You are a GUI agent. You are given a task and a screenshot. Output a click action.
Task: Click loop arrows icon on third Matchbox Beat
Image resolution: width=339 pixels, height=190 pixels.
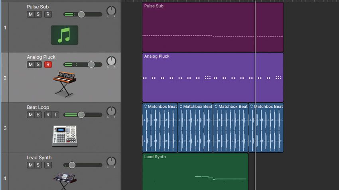216,107
